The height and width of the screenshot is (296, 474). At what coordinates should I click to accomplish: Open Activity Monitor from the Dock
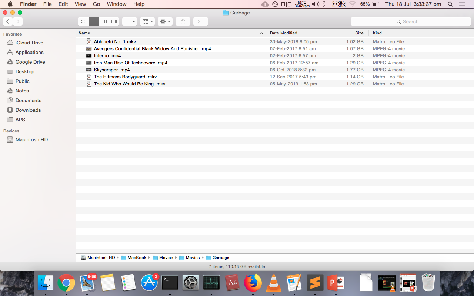211,283
